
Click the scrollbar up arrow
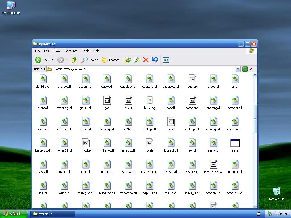(255, 75)
